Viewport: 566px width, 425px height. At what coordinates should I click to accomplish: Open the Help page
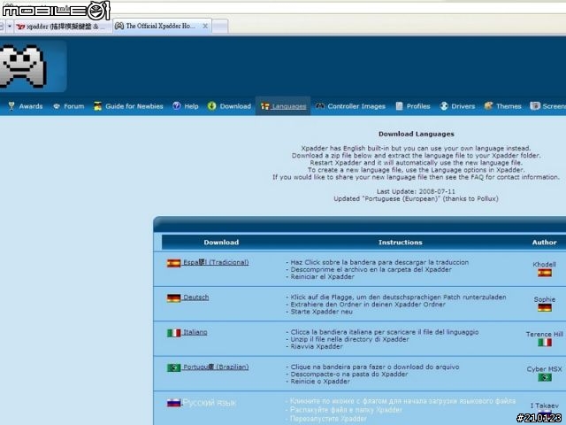pos(191,106)
